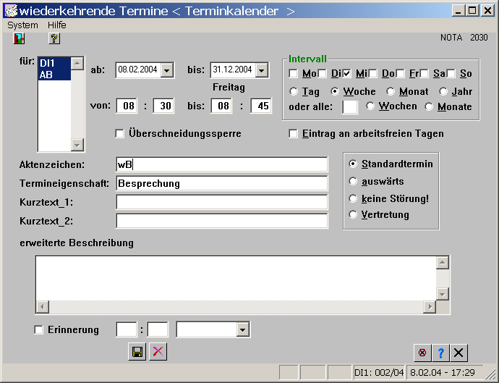
Task: Click into the Kurztext_1 input field
Action: (221, 202)
